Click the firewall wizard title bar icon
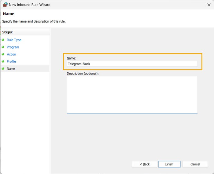 click(5, 5)
